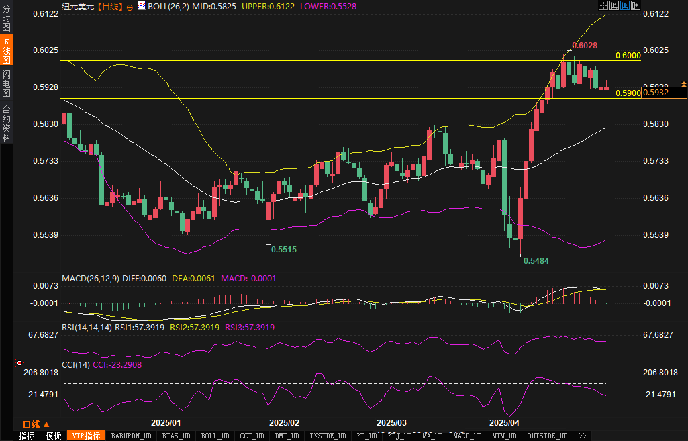
Task: Click the orange up arrow price marker
Action: tap(684, 84)
